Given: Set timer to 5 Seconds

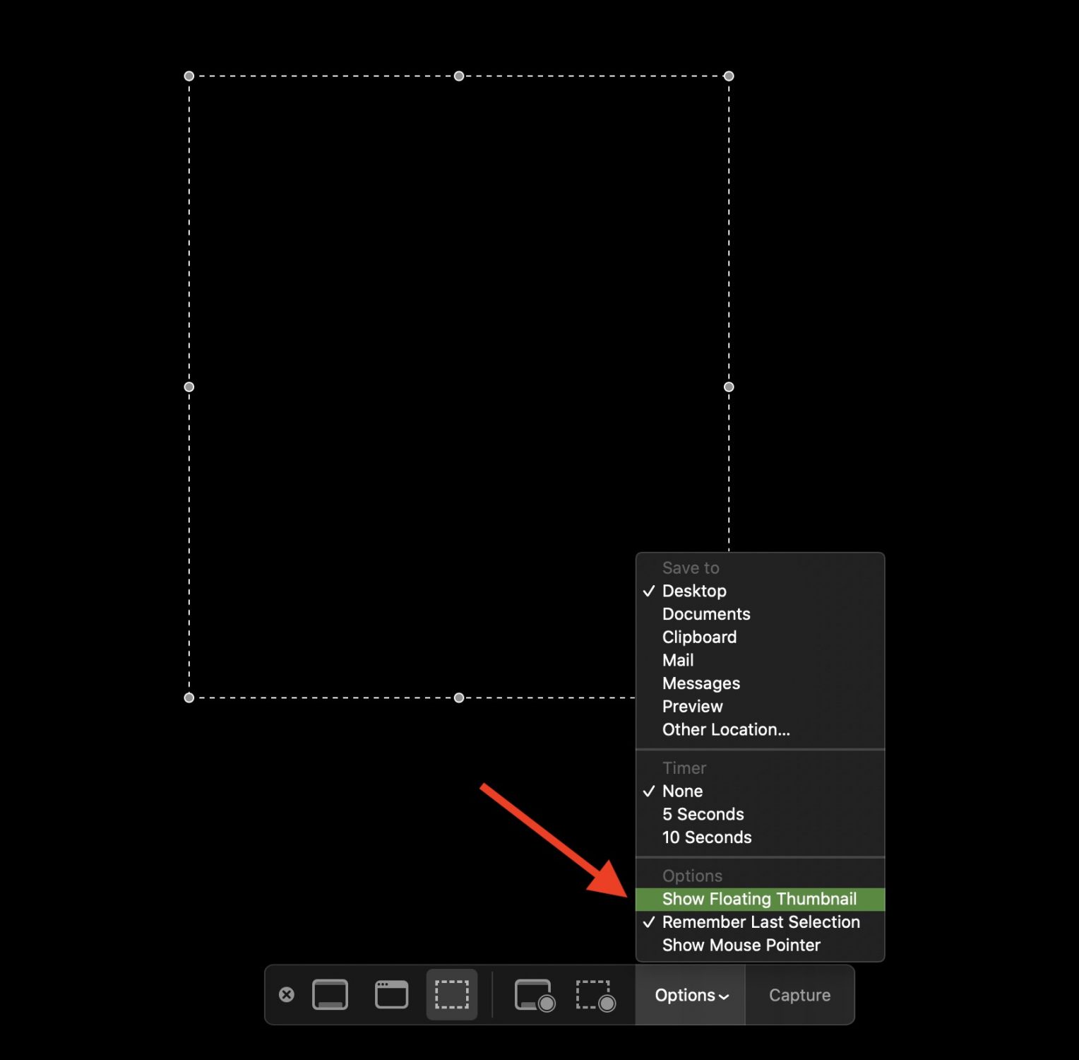Looking at the screenshot, I should [703, 814].
